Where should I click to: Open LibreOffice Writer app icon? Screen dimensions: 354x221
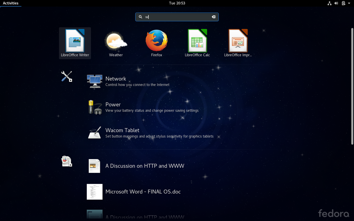(75, 43)
